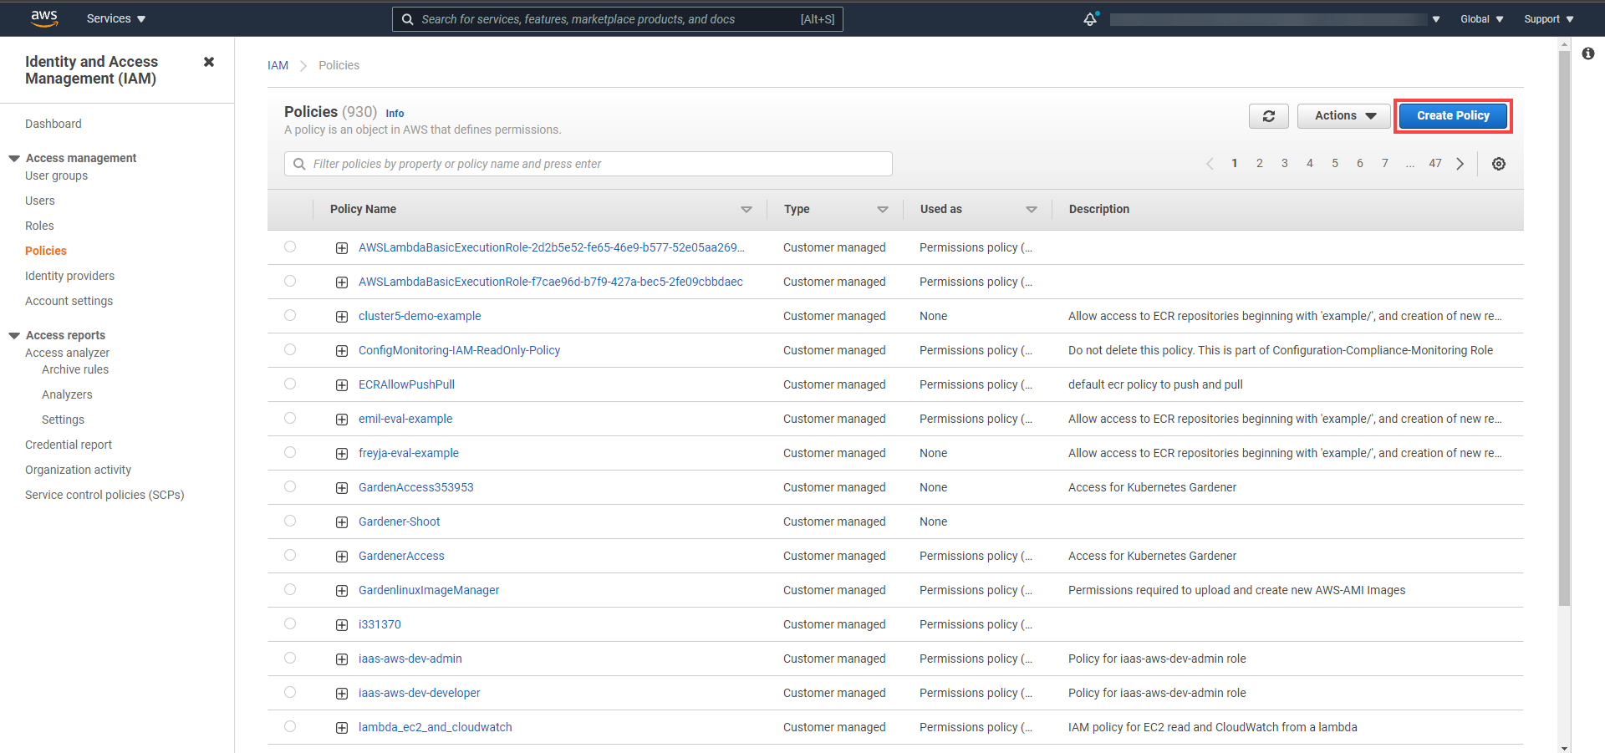This screenshot has width=1605, height=753.
Task: Open the Services dropdown menu
Action: coord(116,18)
